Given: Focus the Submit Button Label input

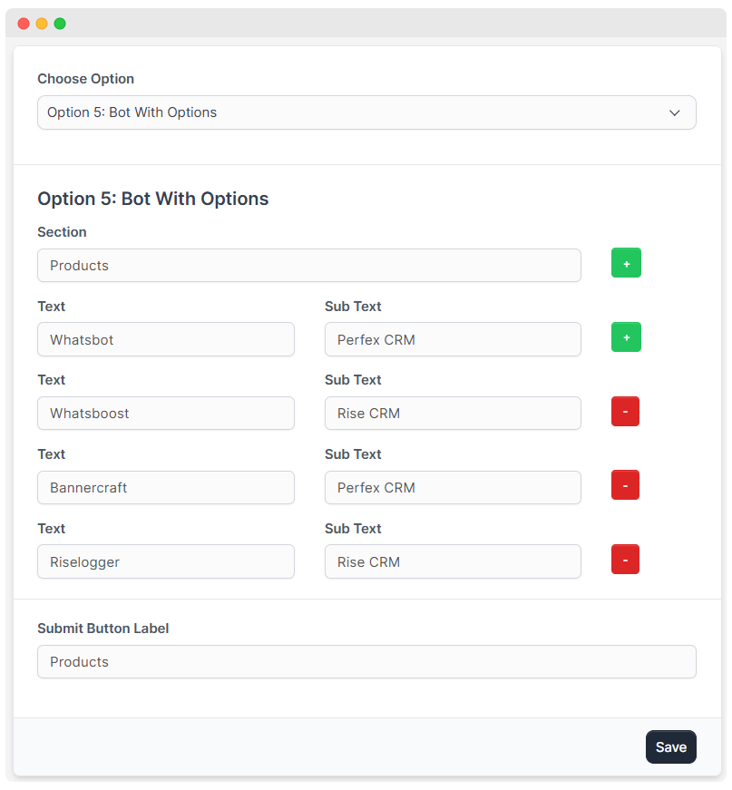Looking at the screenshot, I should (366, 661).
